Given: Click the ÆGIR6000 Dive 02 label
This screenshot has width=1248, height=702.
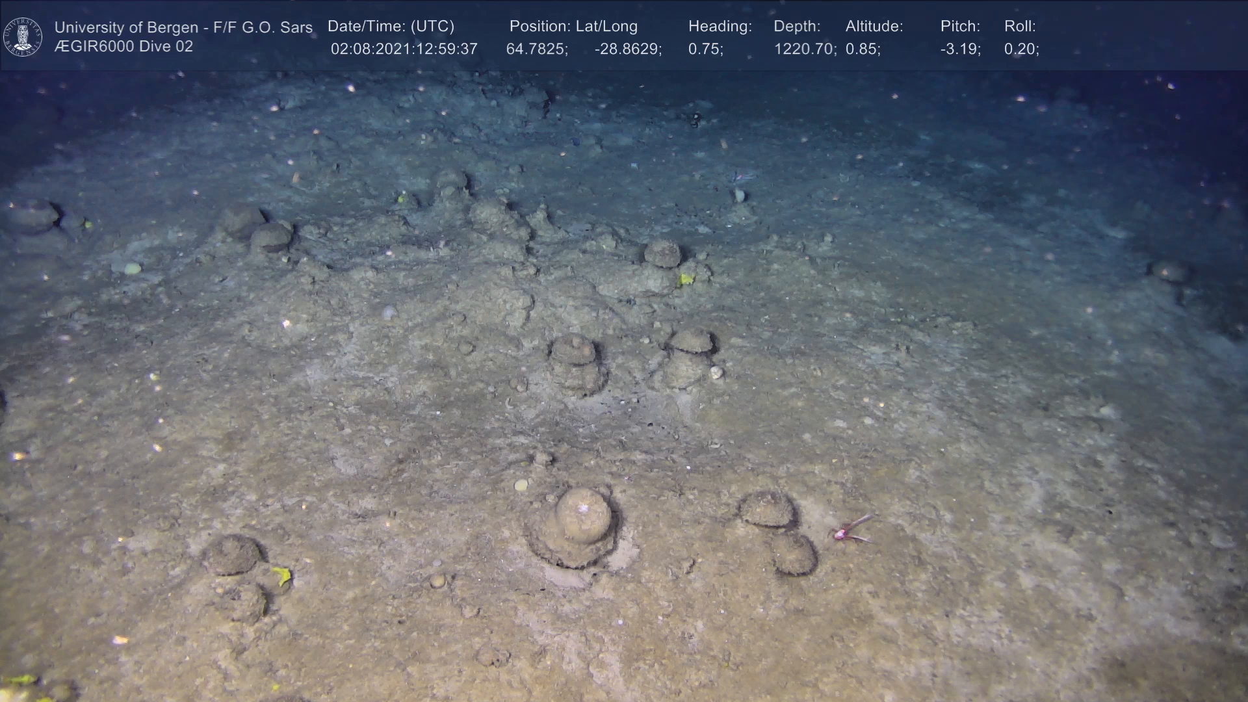Looking at the screenshot, I should point(123,47).
